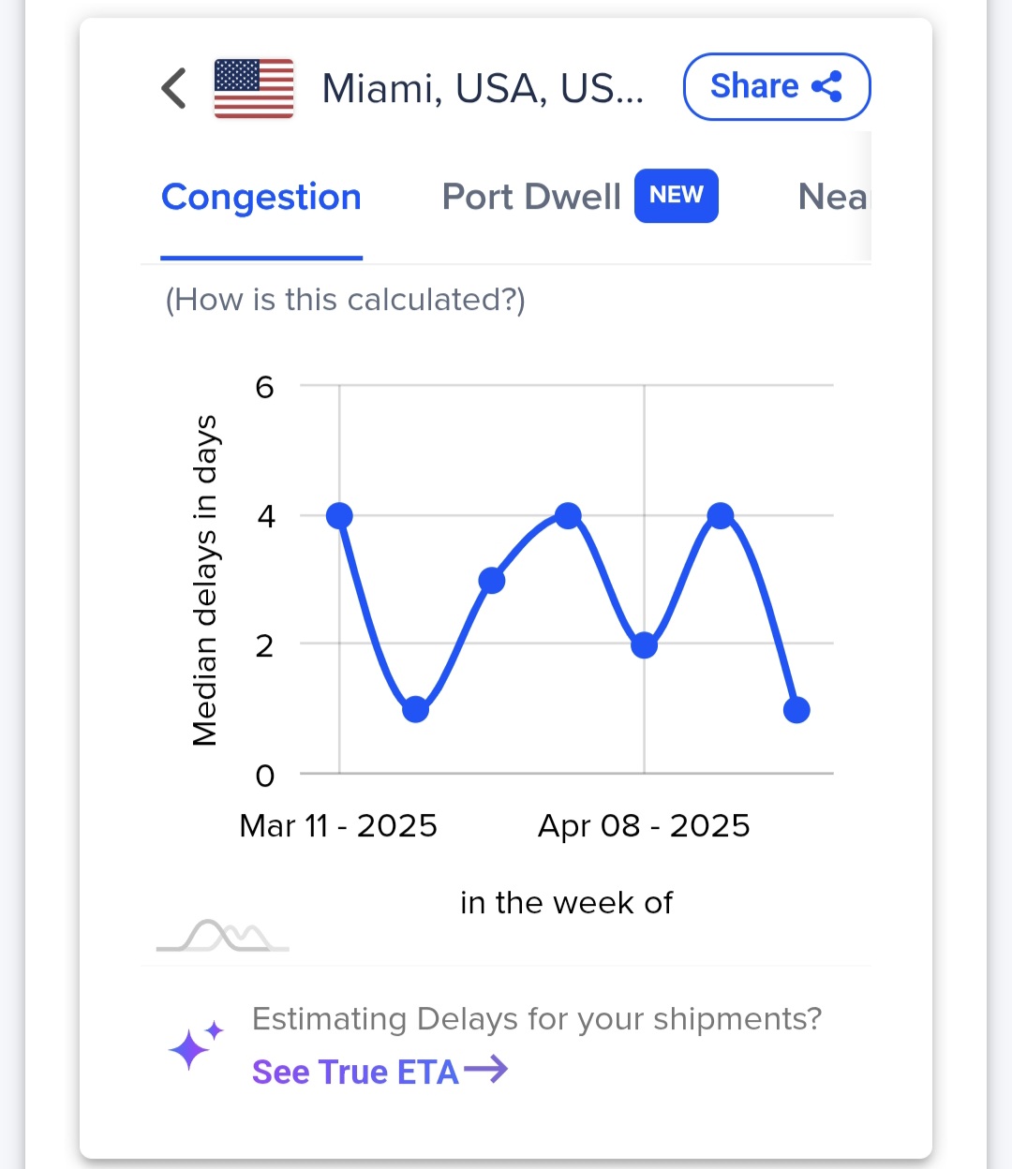
Task: Click the Share button
Action: (777, 87)
